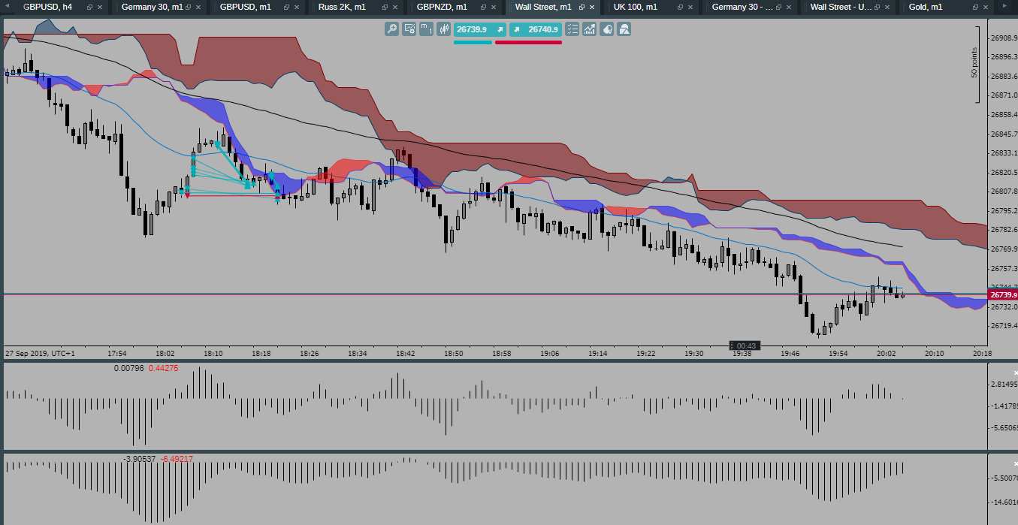Click the pie-shaped toolbar icon
Image resolution: width=1018 pixels, height=525 pixels.
606,29
